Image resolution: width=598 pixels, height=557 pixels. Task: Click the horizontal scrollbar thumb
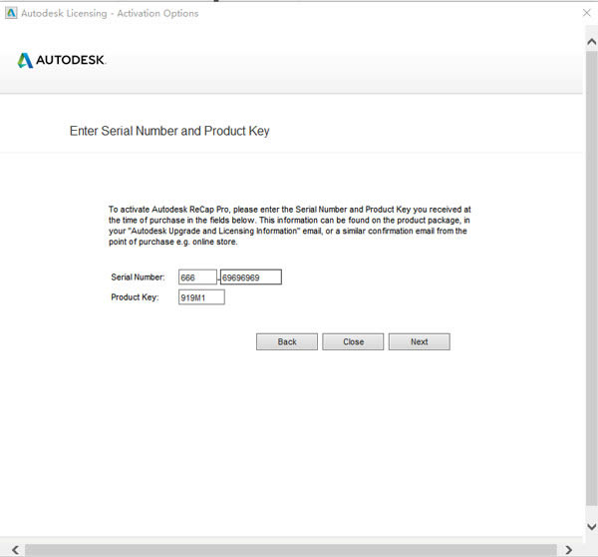pyautogui.click(x=291, y=550)
